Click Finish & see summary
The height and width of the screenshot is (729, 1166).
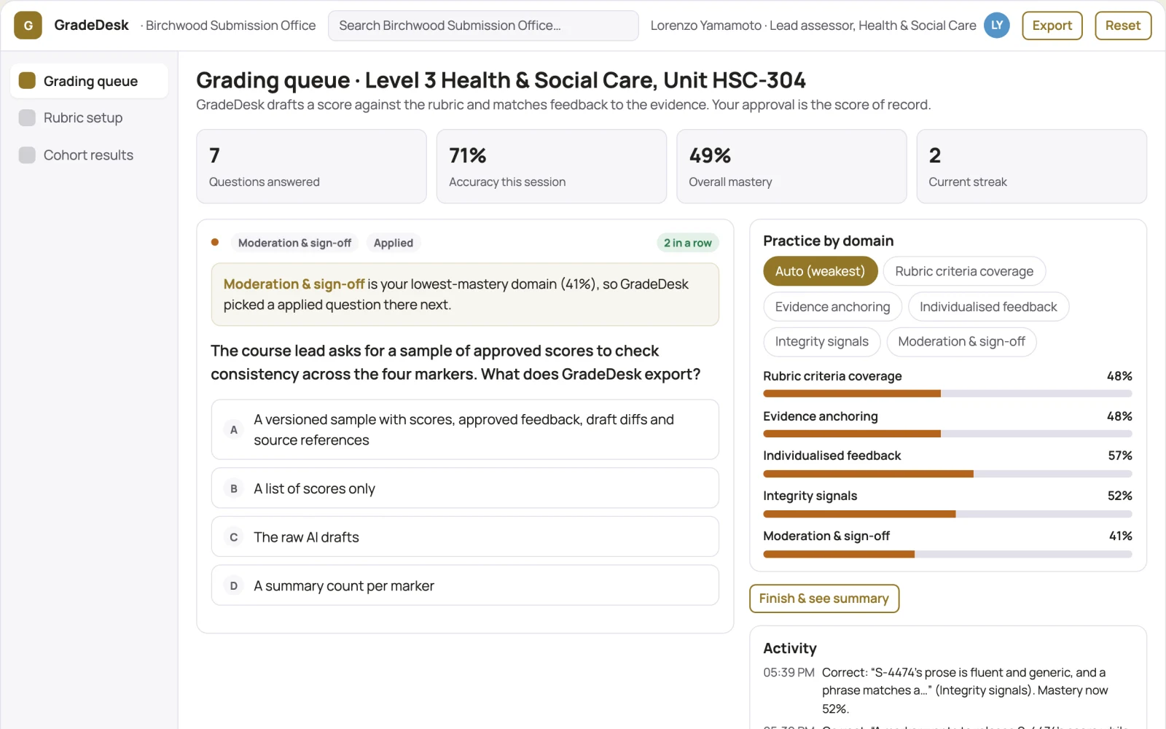(x=823, y=599)
